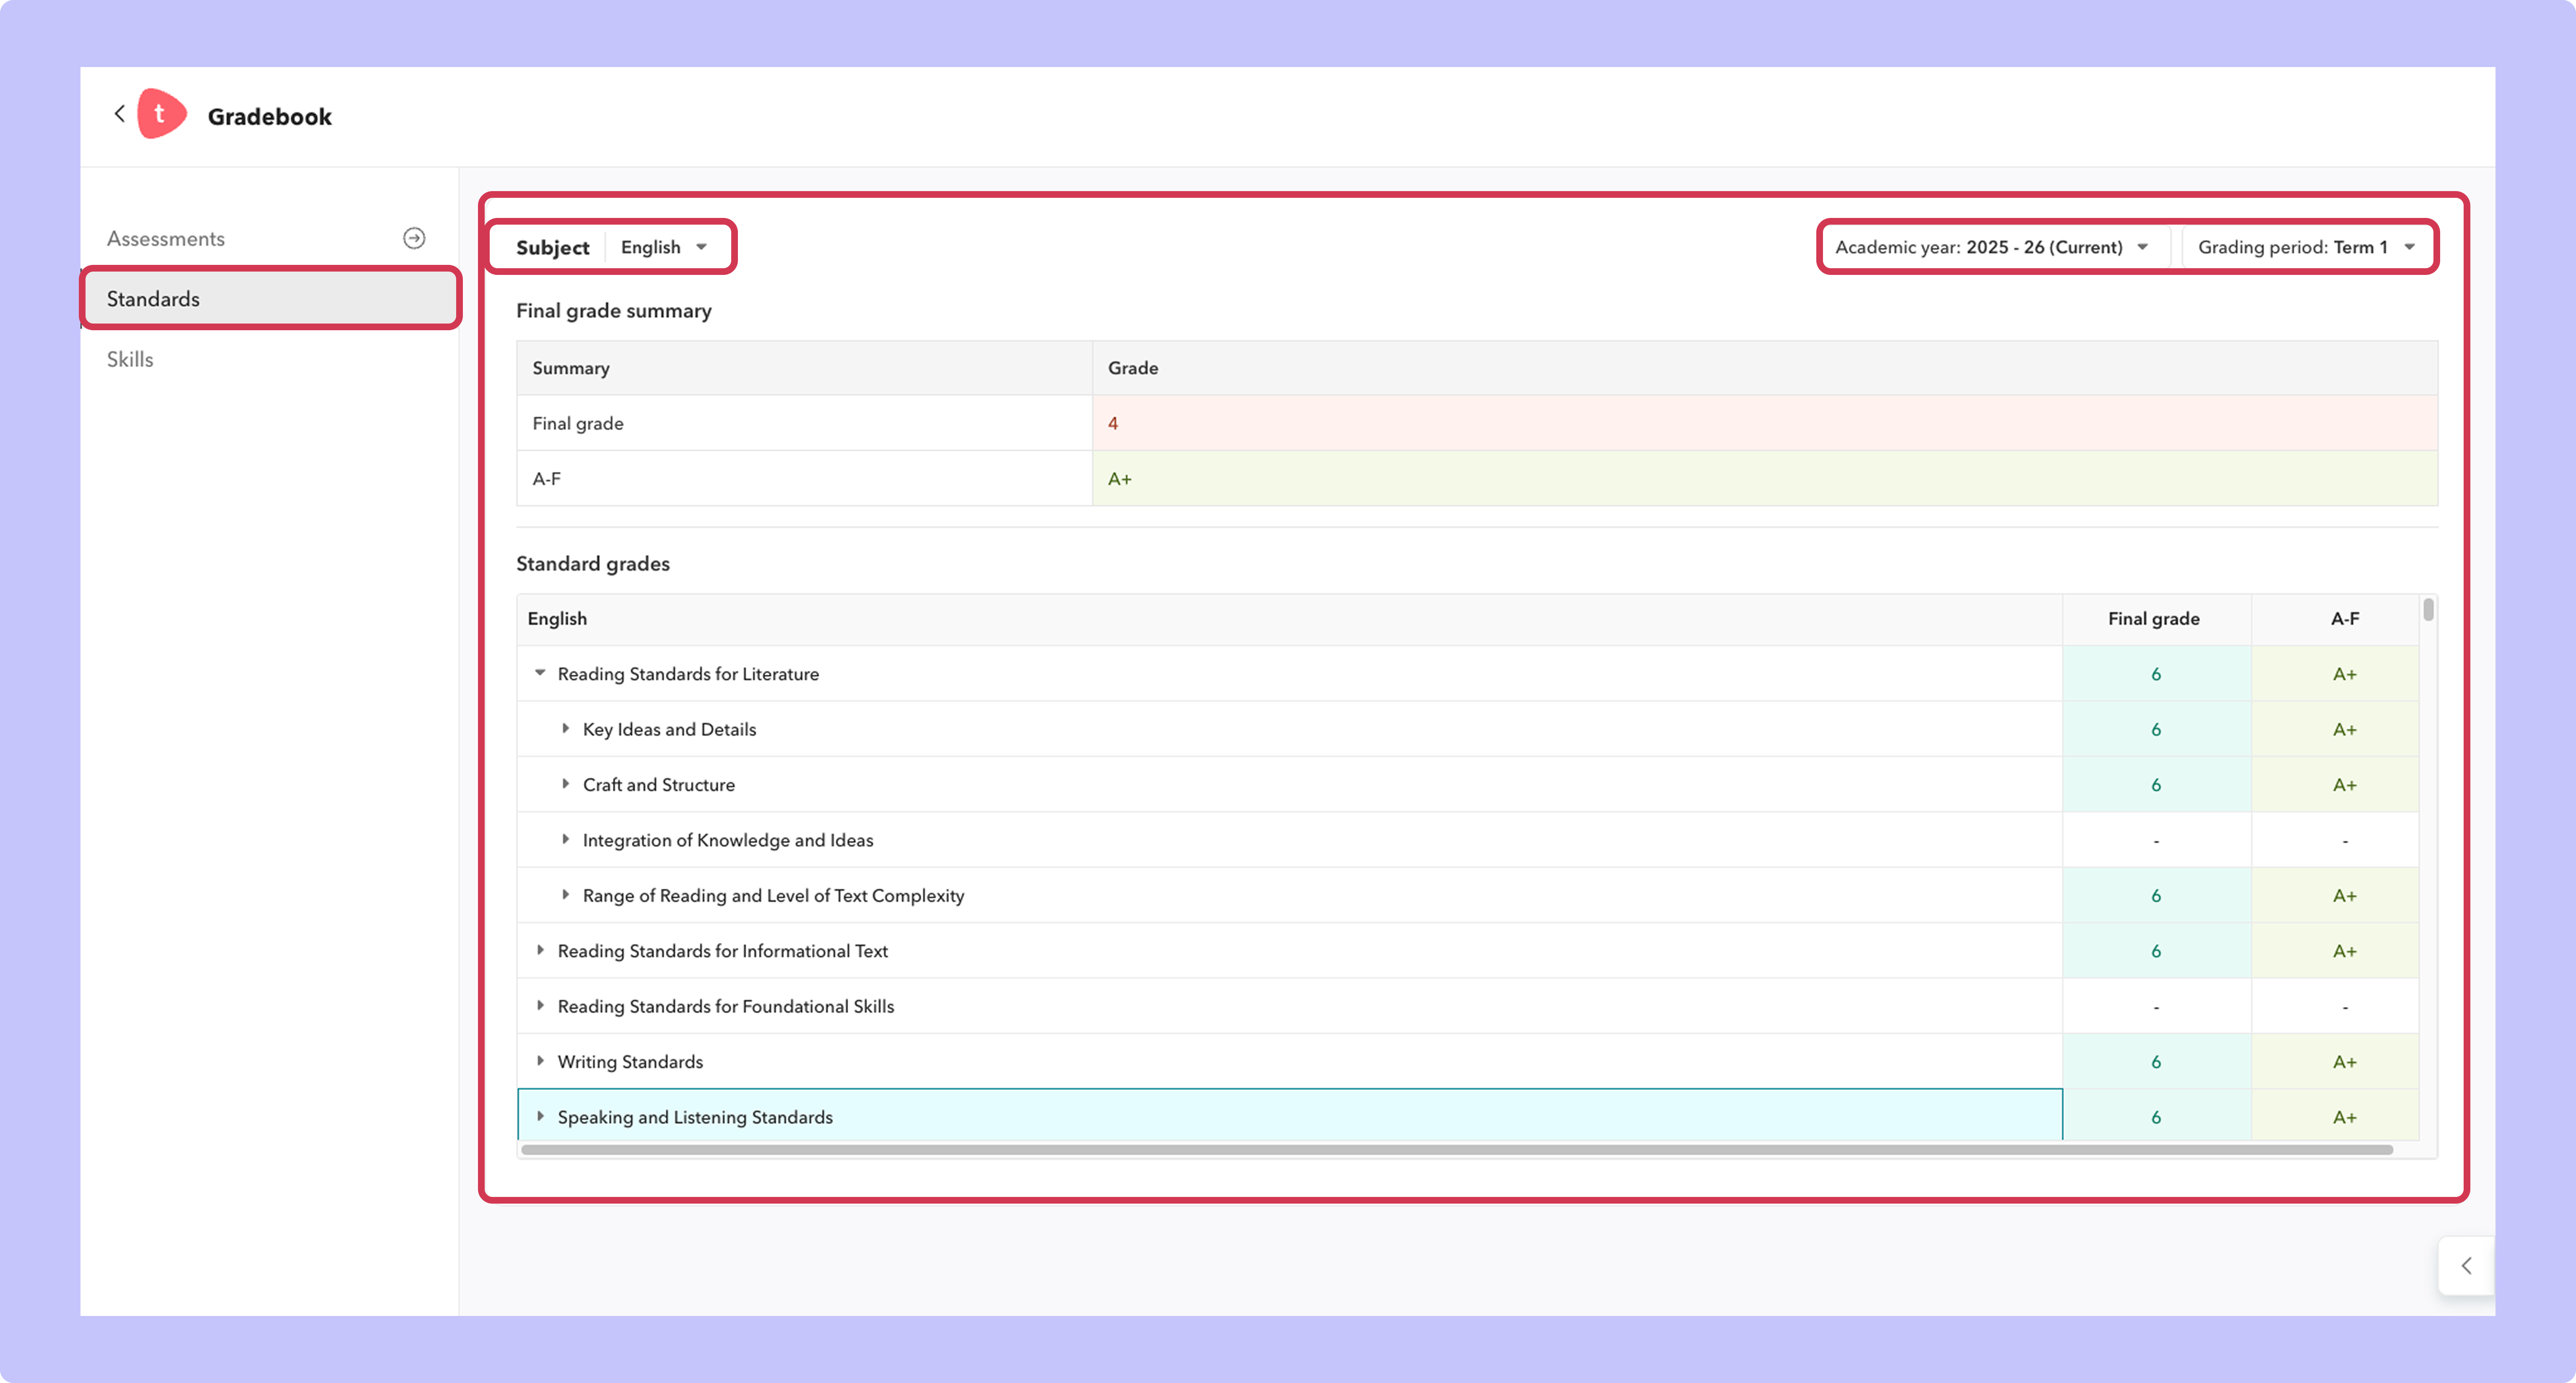
Task: Expand Integration of Knowledge and Ideas row
Action: tap(565, 839)
